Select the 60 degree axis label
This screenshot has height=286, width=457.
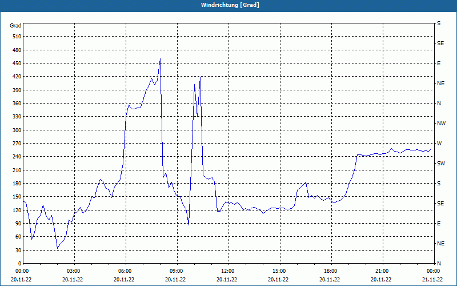tap(18, 237)
